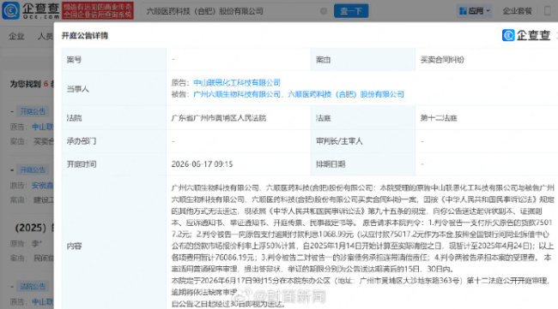This screenshot has width=558, height=309.
Task: Select the 开庭公告详情 dialog title
Action: pyautogui.click(x=85, y=35)
